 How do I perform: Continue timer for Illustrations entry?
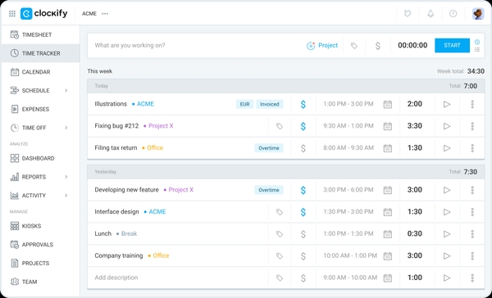447,104
